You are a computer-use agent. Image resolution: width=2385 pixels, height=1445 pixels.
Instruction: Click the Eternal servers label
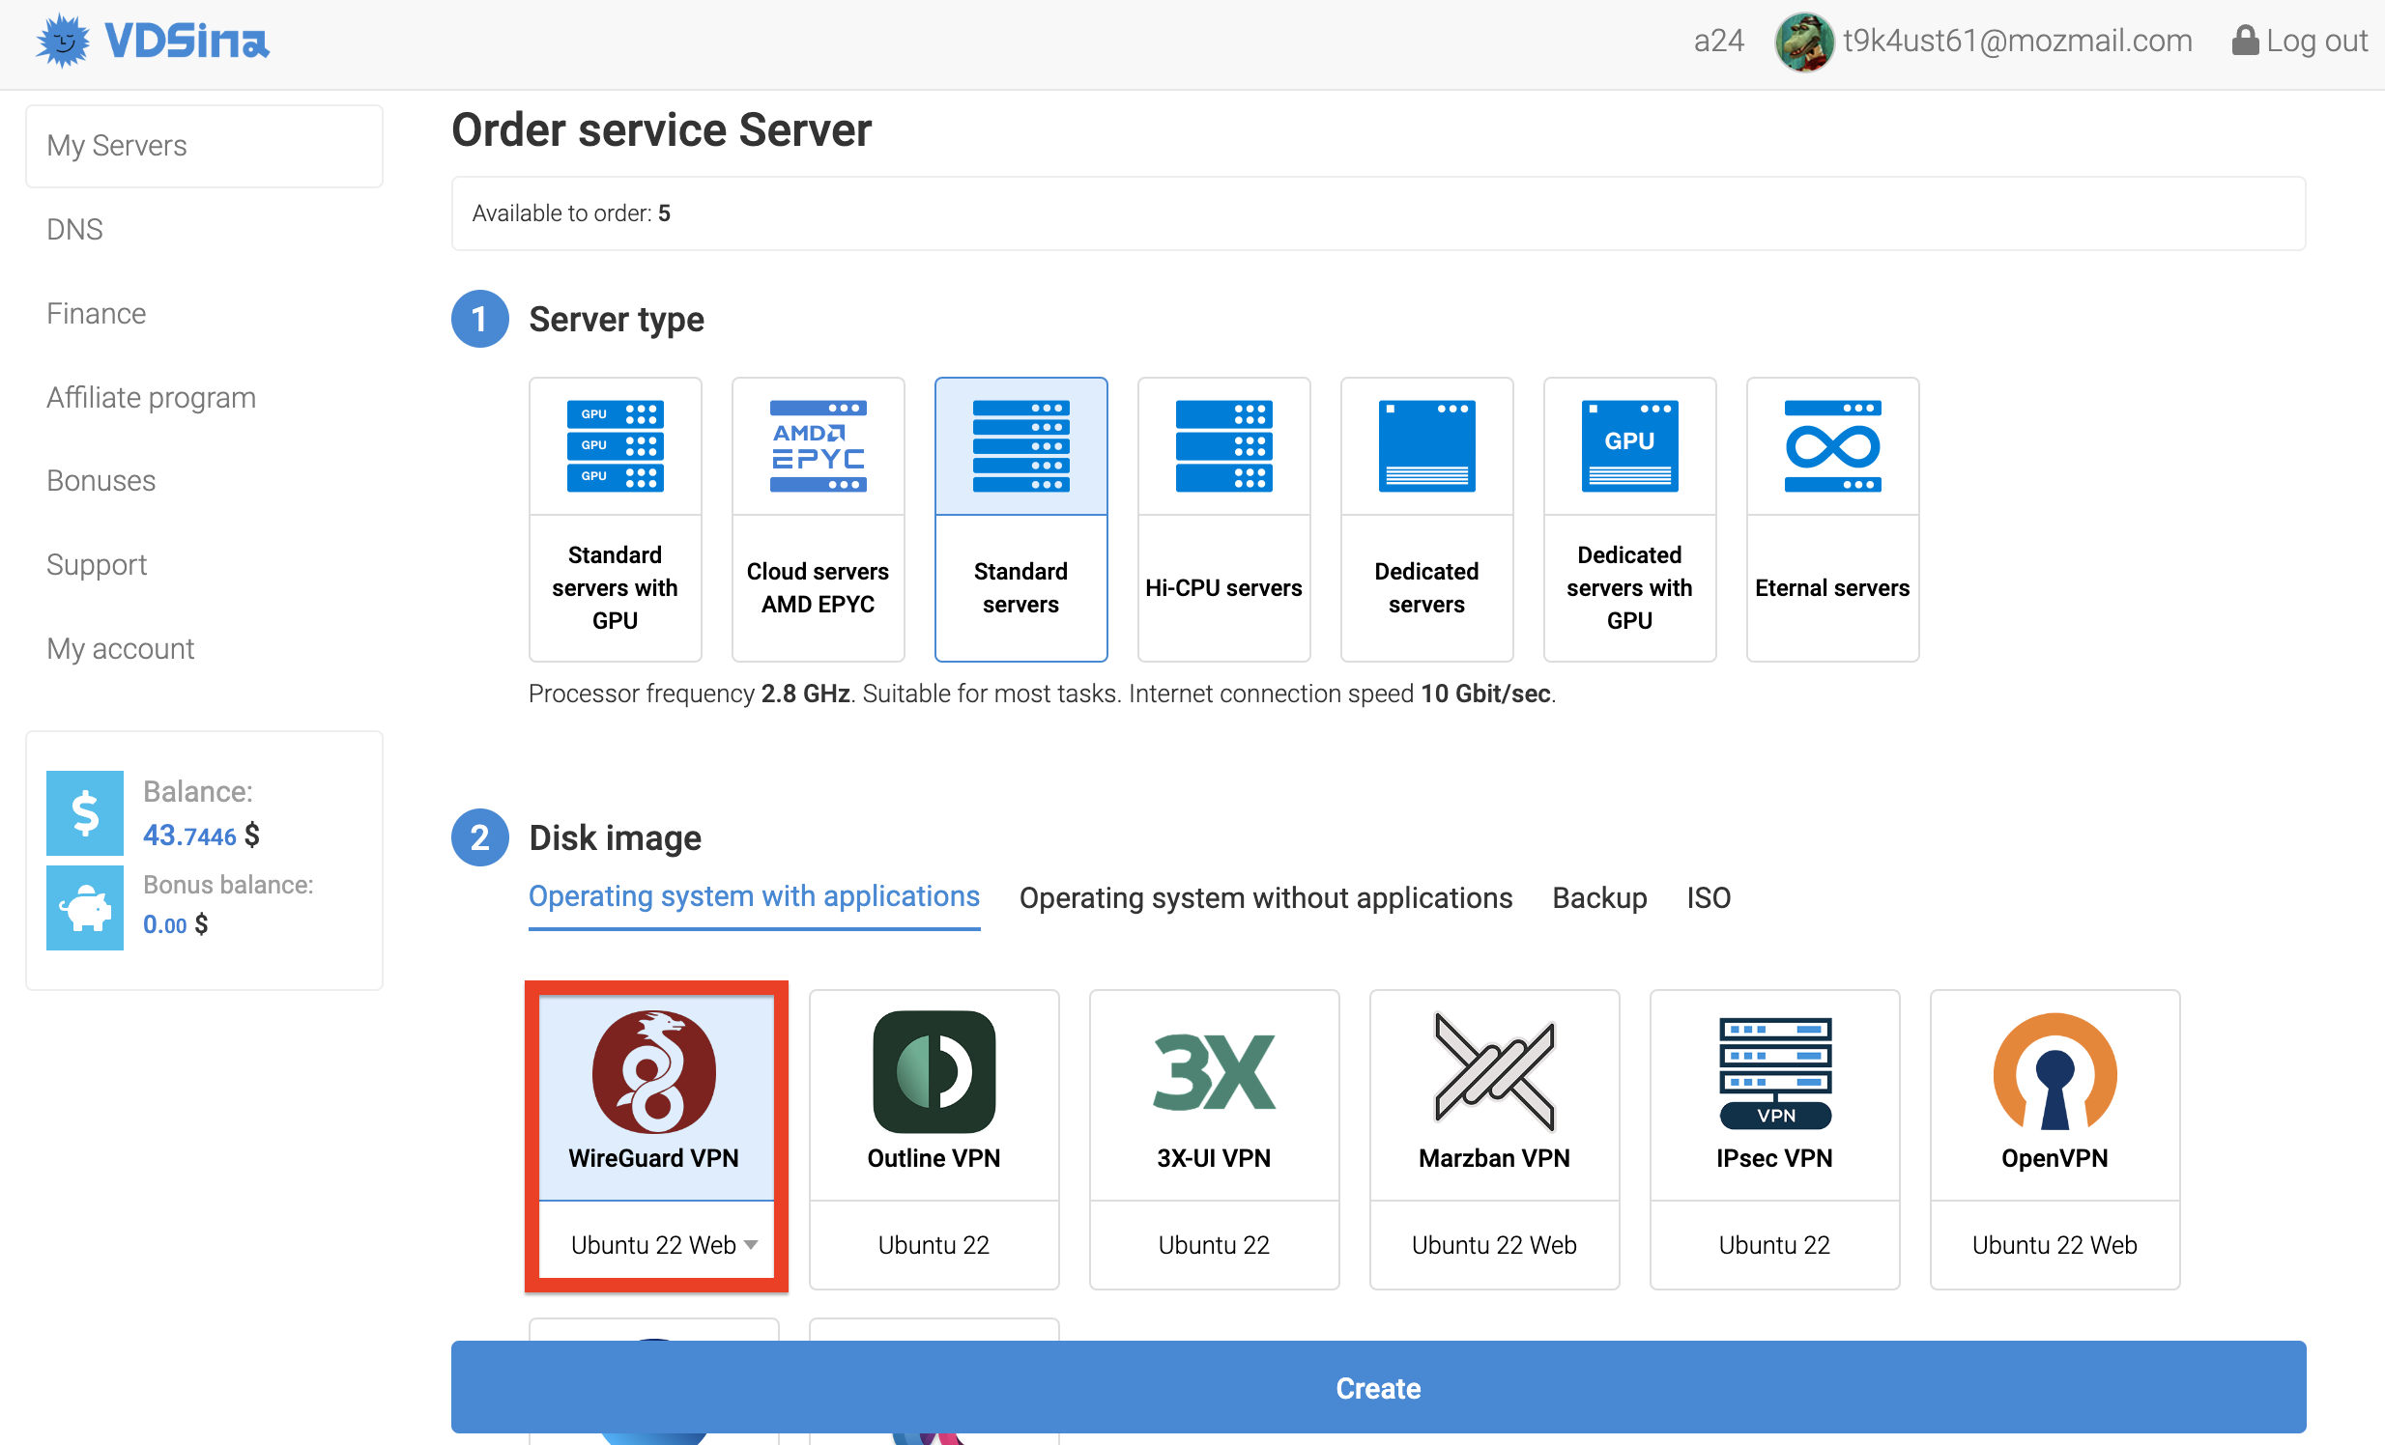1832,588
